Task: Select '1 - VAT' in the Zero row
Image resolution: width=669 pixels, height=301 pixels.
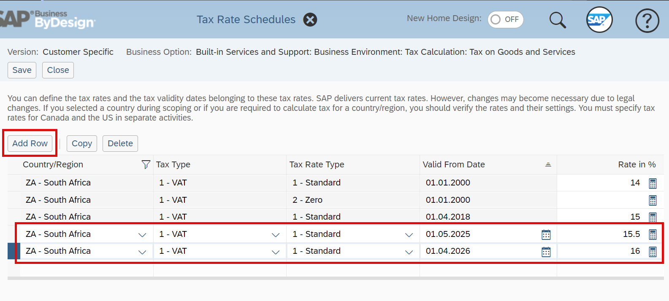Action: [173, 200]
